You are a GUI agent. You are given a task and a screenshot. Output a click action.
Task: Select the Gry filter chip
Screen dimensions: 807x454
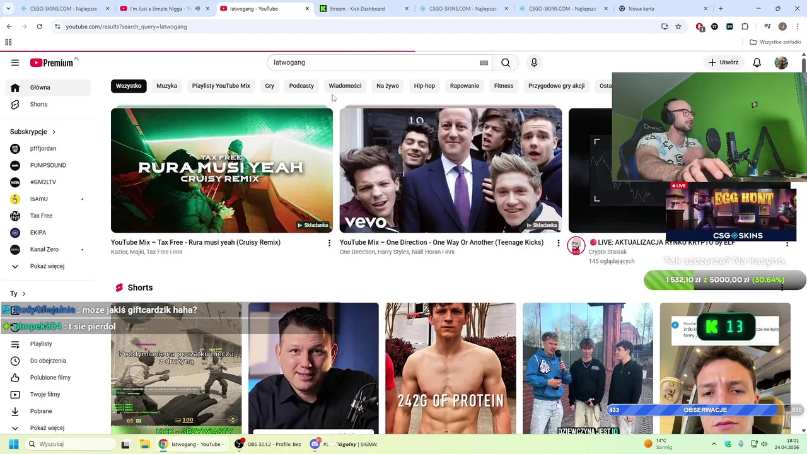click(270, 86)
